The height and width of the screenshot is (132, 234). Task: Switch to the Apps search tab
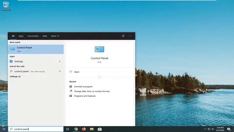(21, 36)
